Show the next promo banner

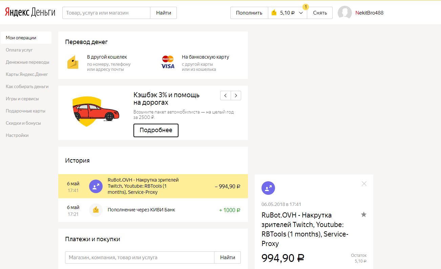click(236, 96)
